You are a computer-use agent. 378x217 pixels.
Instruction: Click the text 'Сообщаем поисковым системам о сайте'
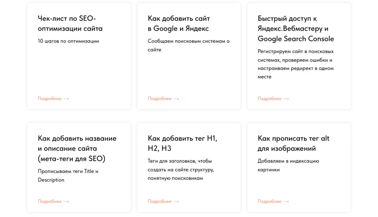[x=189, y=45]
